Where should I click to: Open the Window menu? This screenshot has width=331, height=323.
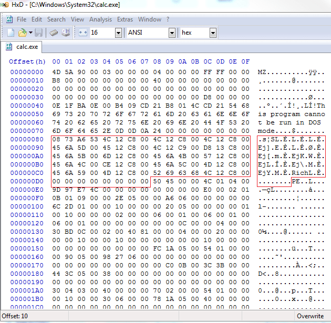pyautogui.click(x=150, y=19)
